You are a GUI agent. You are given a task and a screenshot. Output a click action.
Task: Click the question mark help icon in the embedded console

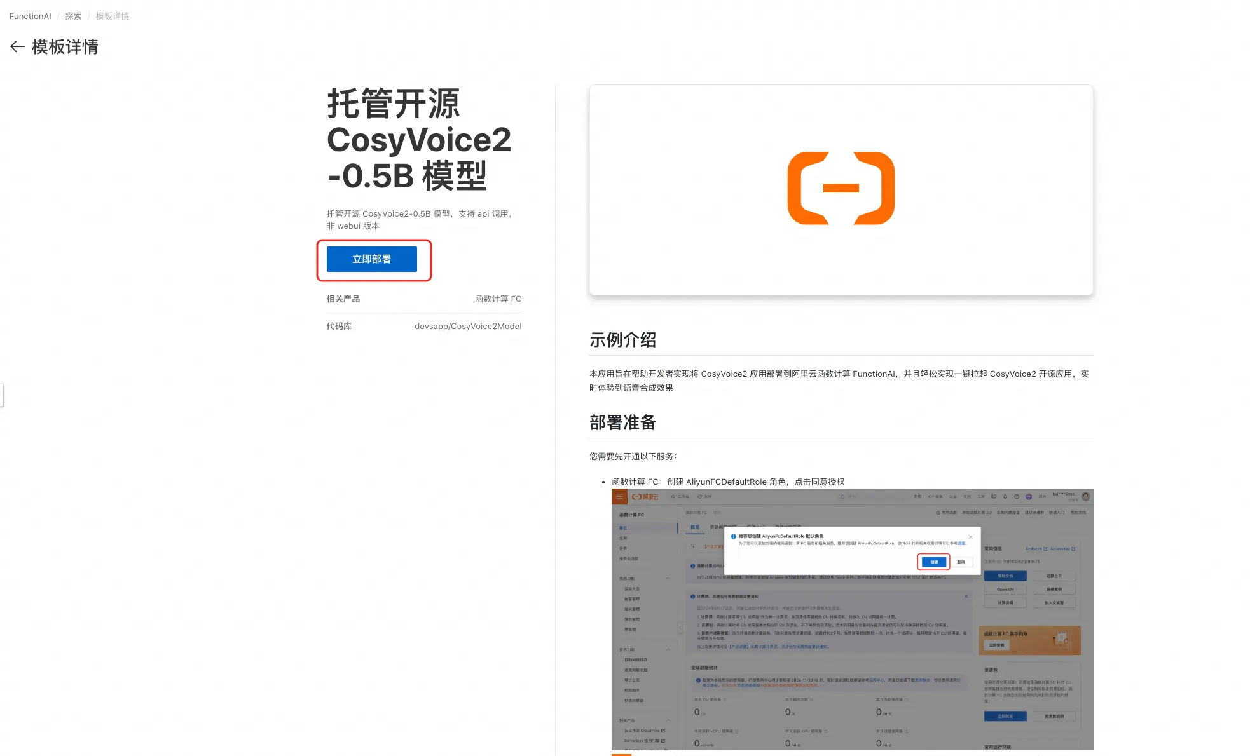pyautogui.click(x=1017, y=496)
